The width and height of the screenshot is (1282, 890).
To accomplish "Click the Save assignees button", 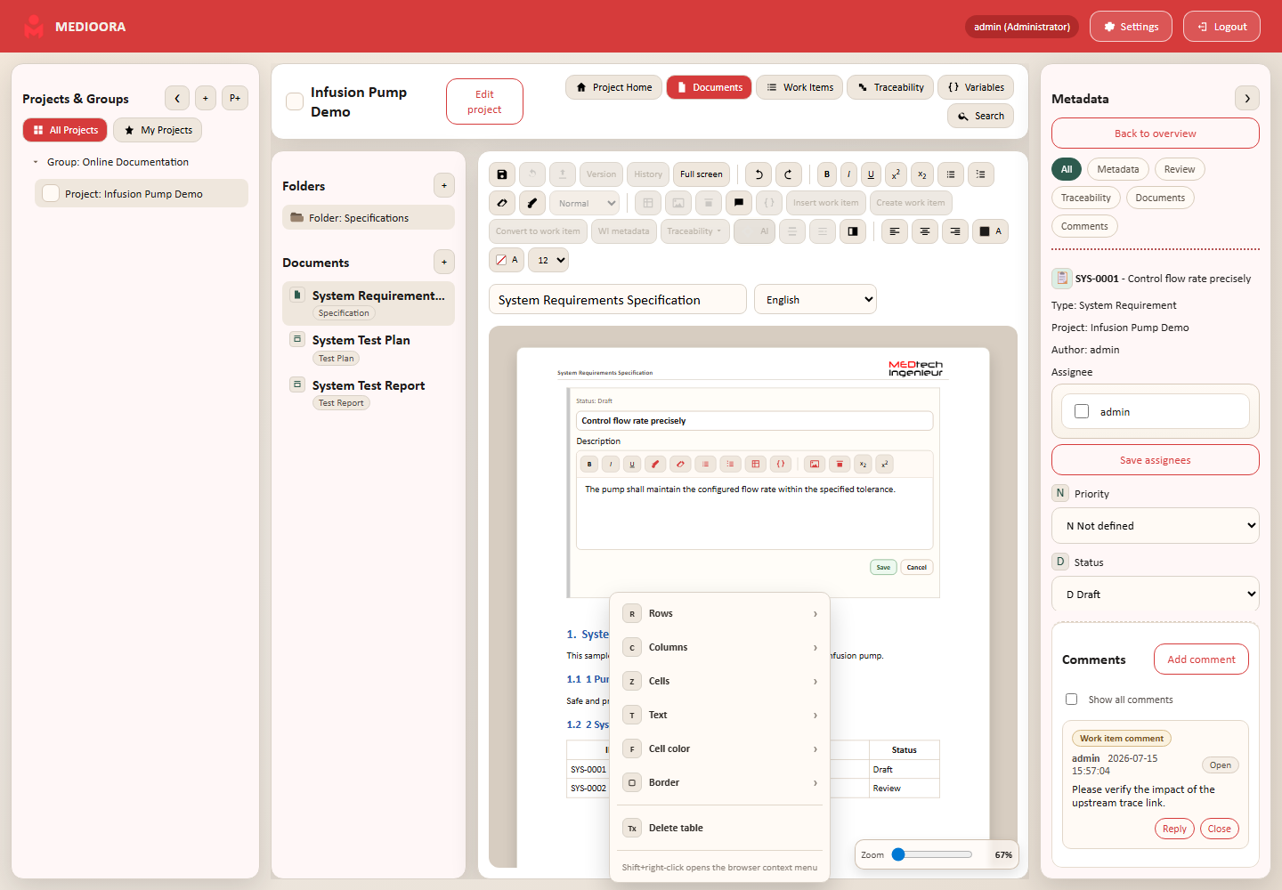I will tap(1156, 460).
